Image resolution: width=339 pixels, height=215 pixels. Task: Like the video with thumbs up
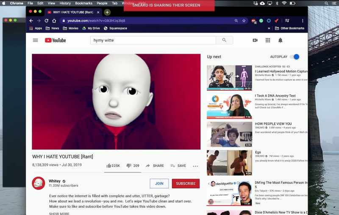click(x=113, y=165)
